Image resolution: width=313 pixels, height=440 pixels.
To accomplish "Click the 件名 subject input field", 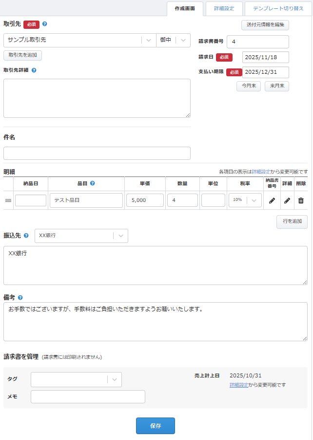I will [x=97, y=153].
